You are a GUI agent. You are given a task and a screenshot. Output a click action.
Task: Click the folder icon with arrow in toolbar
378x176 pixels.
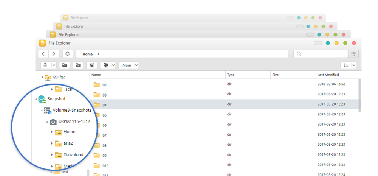pos(78,65)
